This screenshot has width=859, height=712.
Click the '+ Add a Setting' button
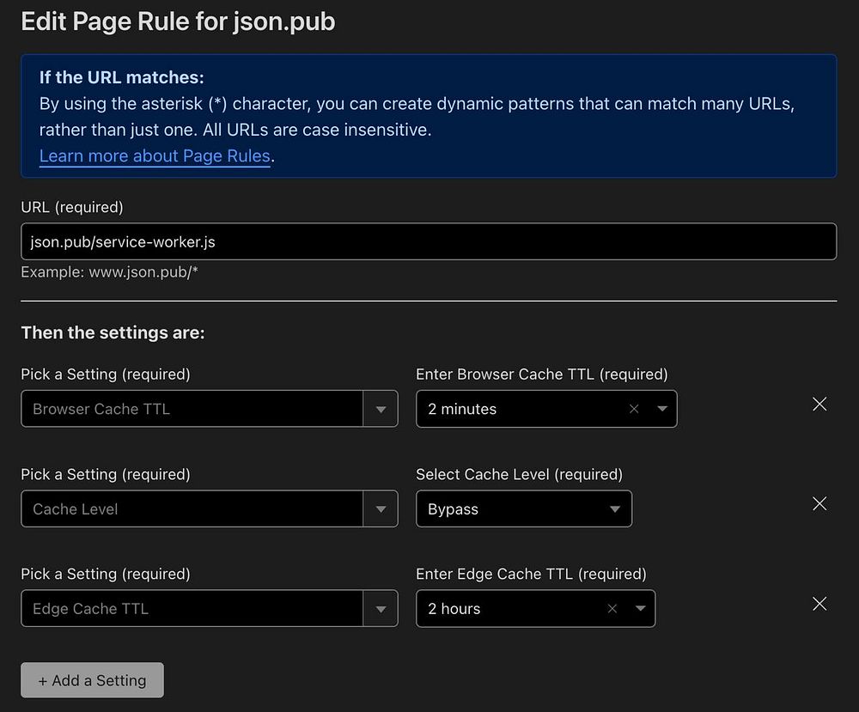[x=92, y=680]
